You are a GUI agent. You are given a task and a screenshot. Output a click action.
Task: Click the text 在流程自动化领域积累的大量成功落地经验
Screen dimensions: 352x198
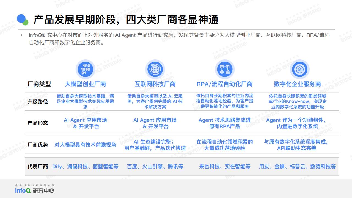coord(225,145)
